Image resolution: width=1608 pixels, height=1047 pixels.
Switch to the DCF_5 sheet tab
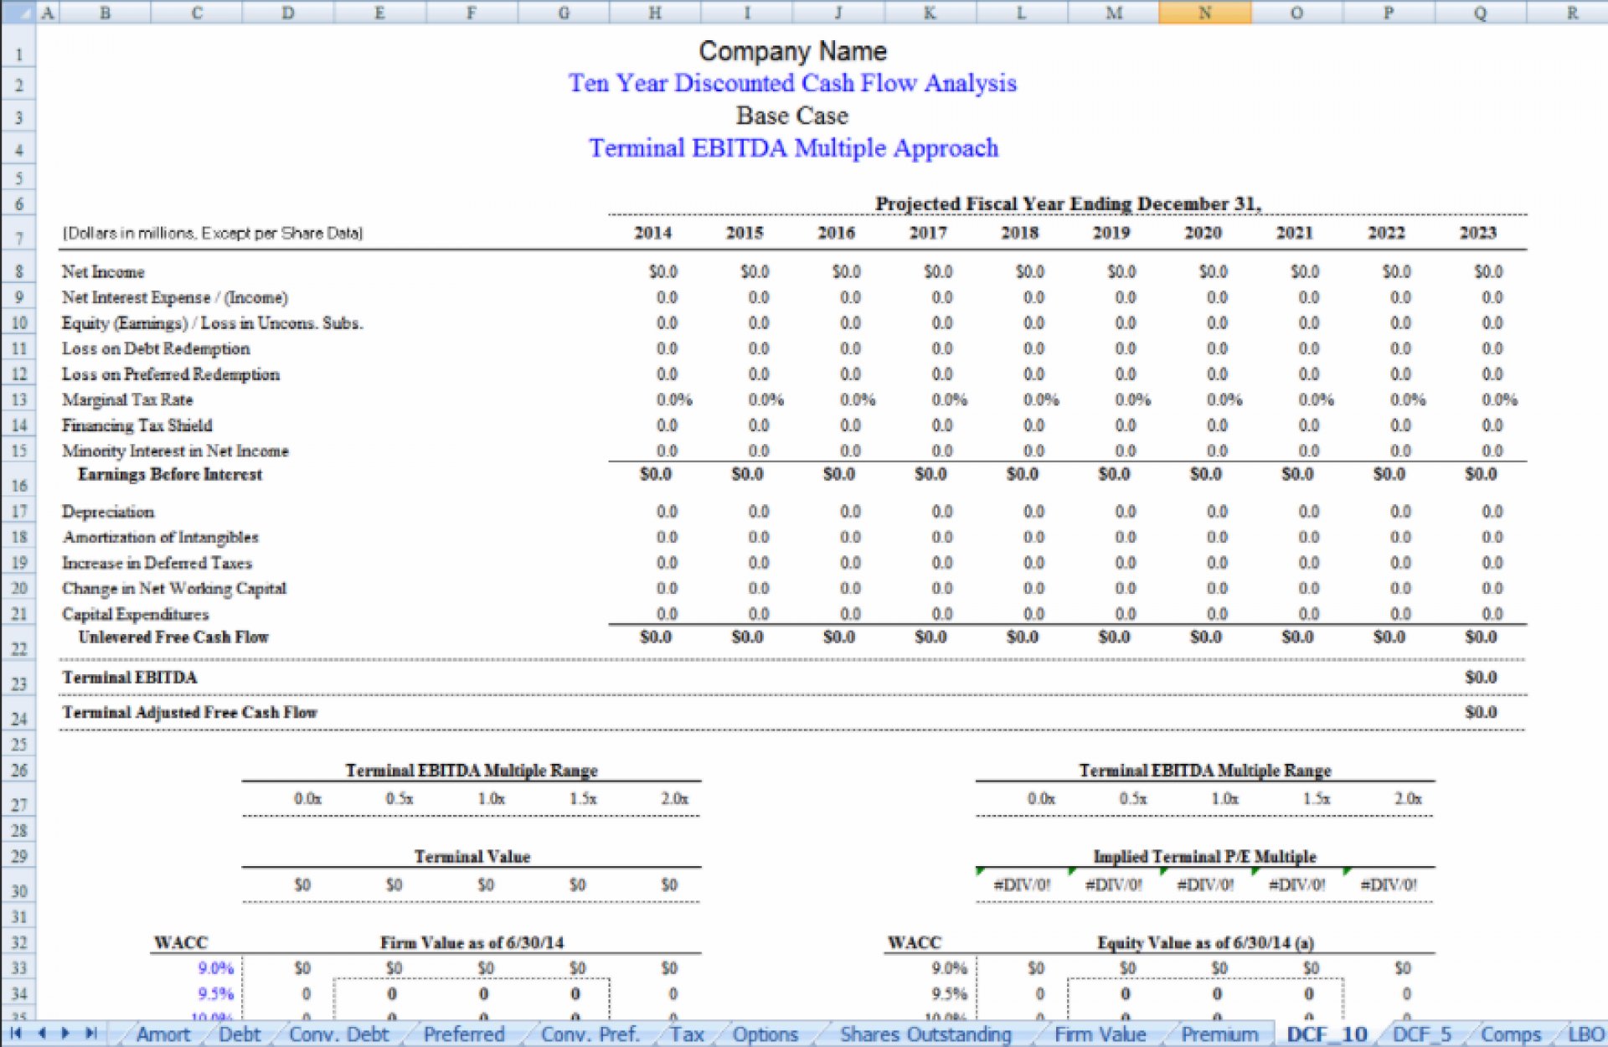pos(1421,1034)
